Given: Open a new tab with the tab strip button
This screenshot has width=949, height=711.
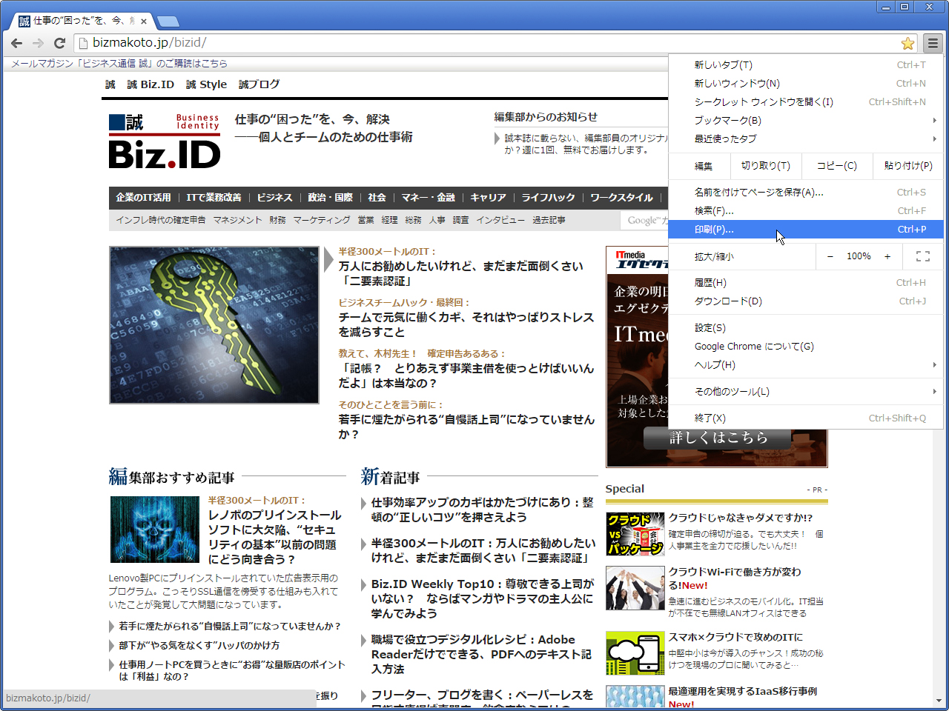Looking at the screenshot, I should (168, 21).
